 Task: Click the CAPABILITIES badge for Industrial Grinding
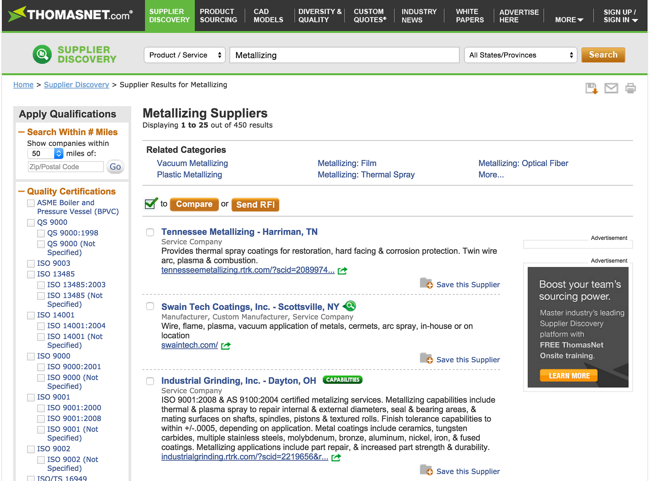pyautogui.click(x=342, y=380)
